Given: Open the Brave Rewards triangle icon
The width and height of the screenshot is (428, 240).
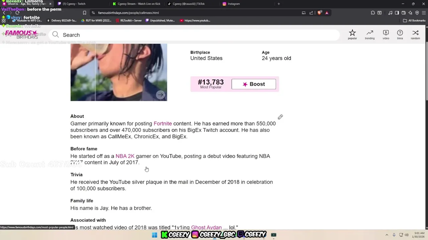Looking at the screenshot, I should (327, 13).
